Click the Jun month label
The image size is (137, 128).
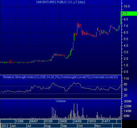tap(13, 126)
